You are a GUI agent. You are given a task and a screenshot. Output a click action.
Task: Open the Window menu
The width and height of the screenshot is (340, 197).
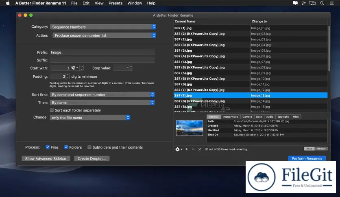(135, 3)
